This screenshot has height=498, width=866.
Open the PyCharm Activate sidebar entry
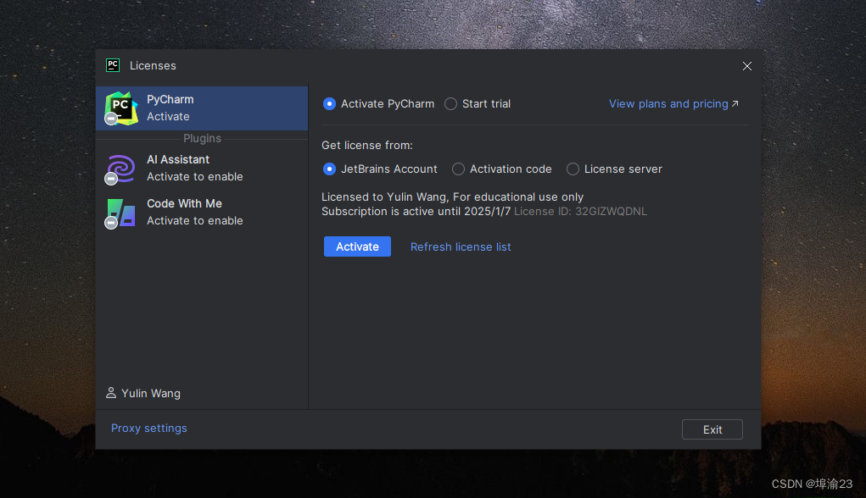[202, 108]
